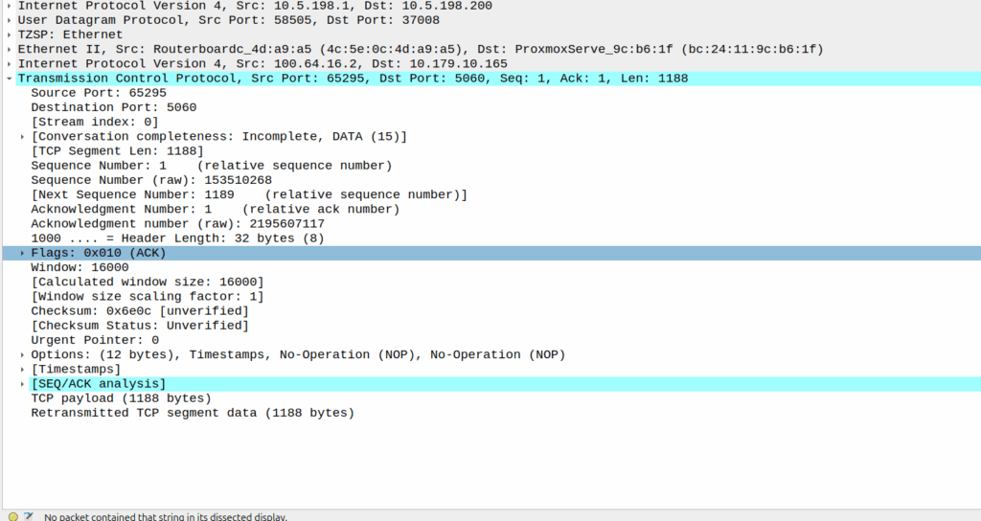Viewport: 981px width, 521px height.
Task: Select Retransmitted TCP segment data line
Action: pos(192,413)
